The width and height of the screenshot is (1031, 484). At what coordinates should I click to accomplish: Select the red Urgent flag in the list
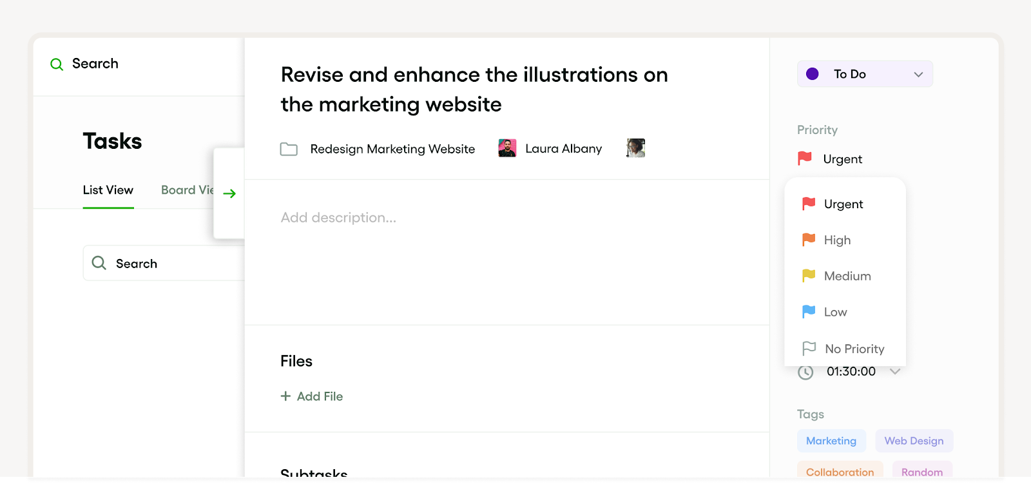pyautogui.click(x=809, y=204)
